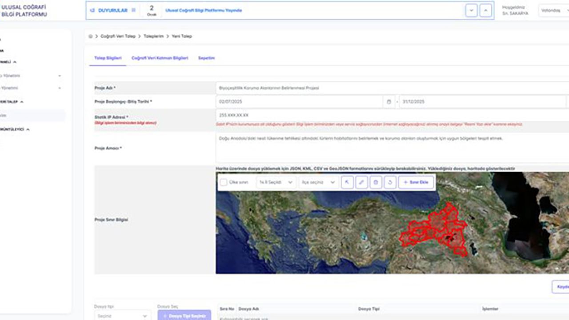Collapse the Veri Talep sidebar section

point(22,102)
